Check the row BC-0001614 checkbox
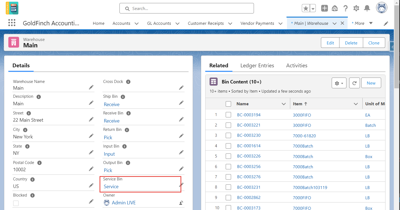 click(x=228, y=146)
